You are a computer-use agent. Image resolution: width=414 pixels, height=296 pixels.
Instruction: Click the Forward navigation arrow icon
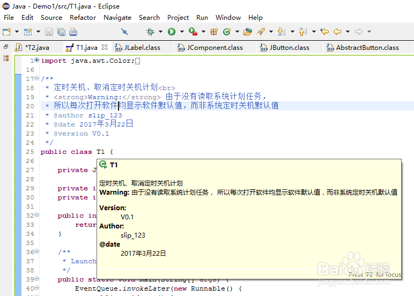pyautogui.click(x=359, y=32)
